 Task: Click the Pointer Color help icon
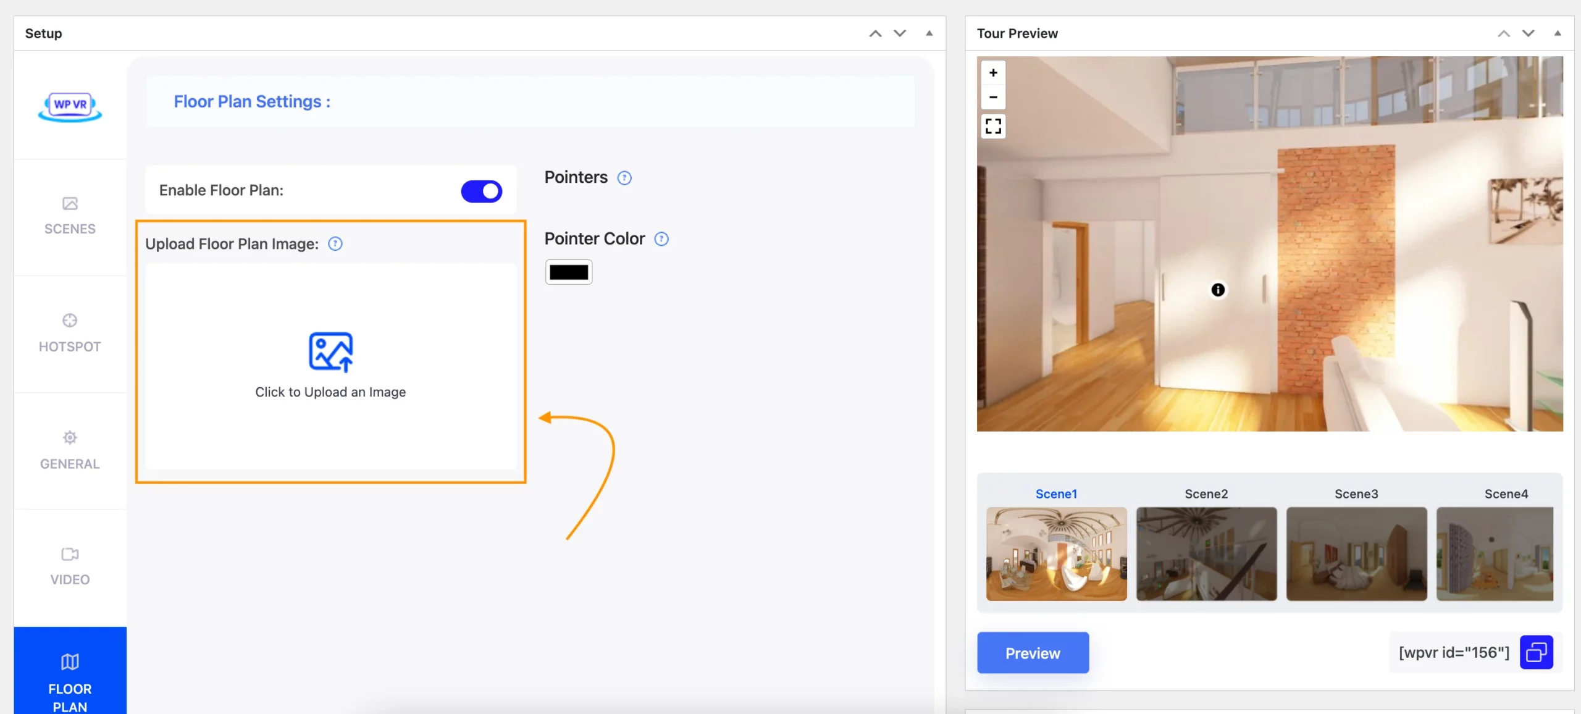(x=661, y=239)
